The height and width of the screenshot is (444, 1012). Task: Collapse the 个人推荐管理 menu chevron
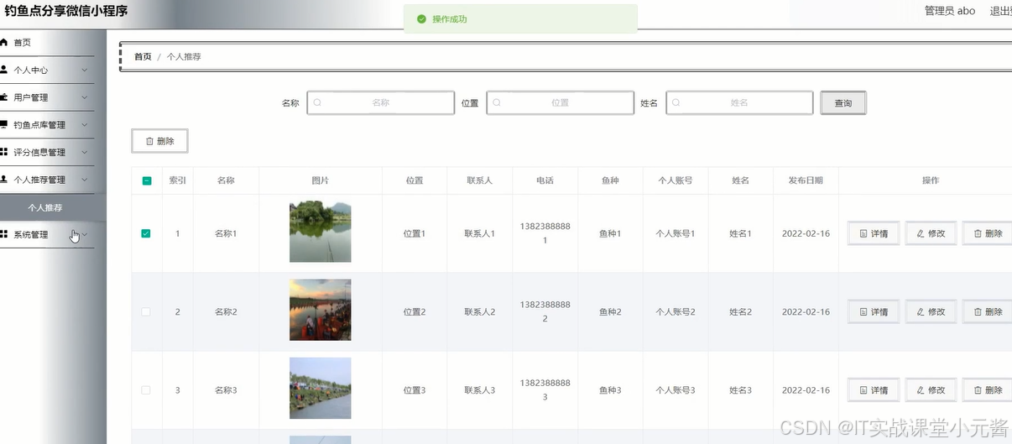(85, 180)
